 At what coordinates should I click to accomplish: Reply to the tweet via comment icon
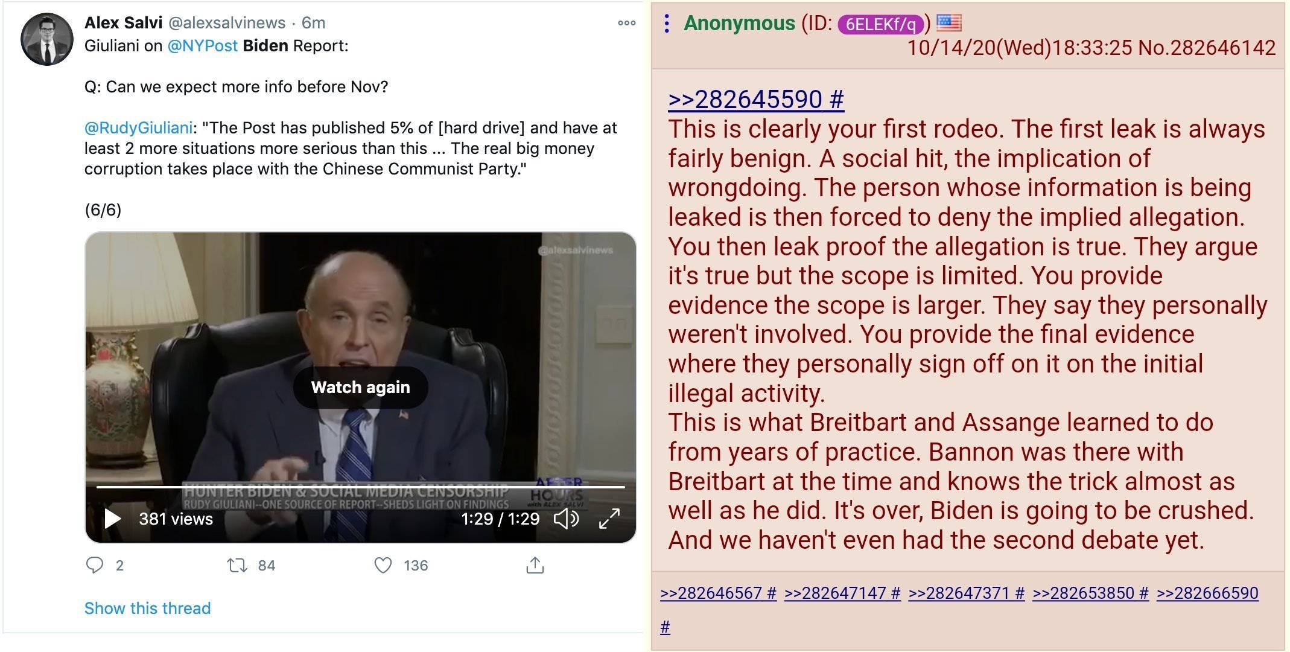coord(95,565)
